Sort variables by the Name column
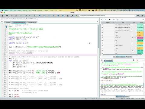This screenshot has width=145, height=109. pyautogui.click(x=108, y=22)
